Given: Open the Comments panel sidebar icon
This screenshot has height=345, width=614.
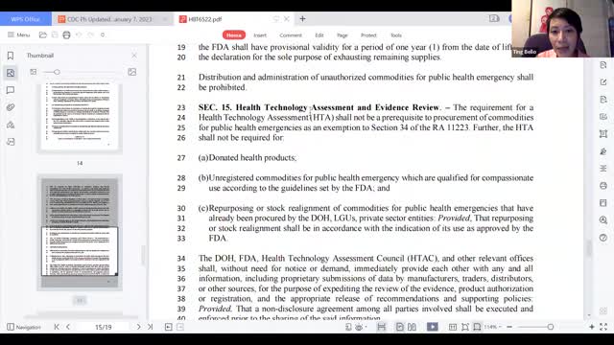Looking at the screenshot, I should 11,90.
